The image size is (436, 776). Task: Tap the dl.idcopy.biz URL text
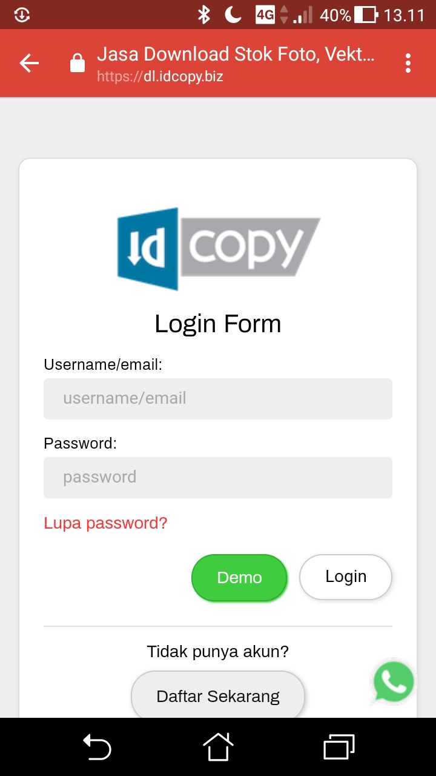pos(160,77)
